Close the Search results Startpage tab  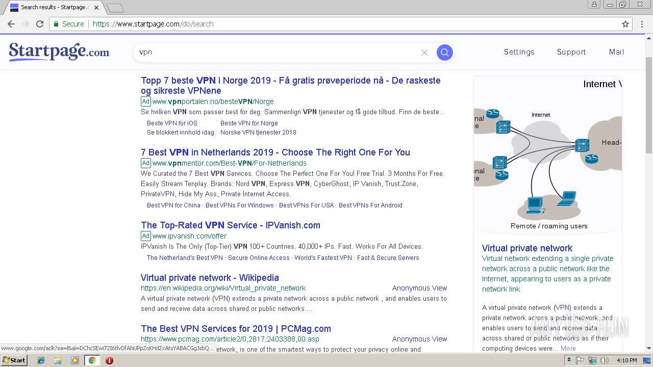coord(96,8)
